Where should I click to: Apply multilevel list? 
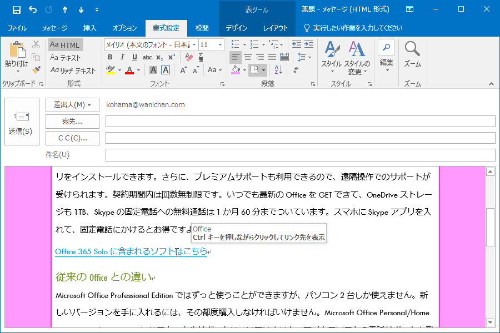[x=273, y=44]
